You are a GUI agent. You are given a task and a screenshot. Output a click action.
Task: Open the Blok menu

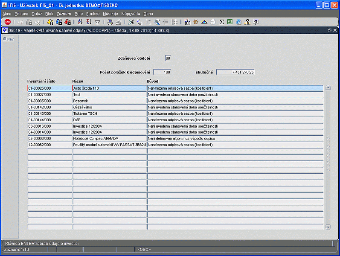point(49,14)
